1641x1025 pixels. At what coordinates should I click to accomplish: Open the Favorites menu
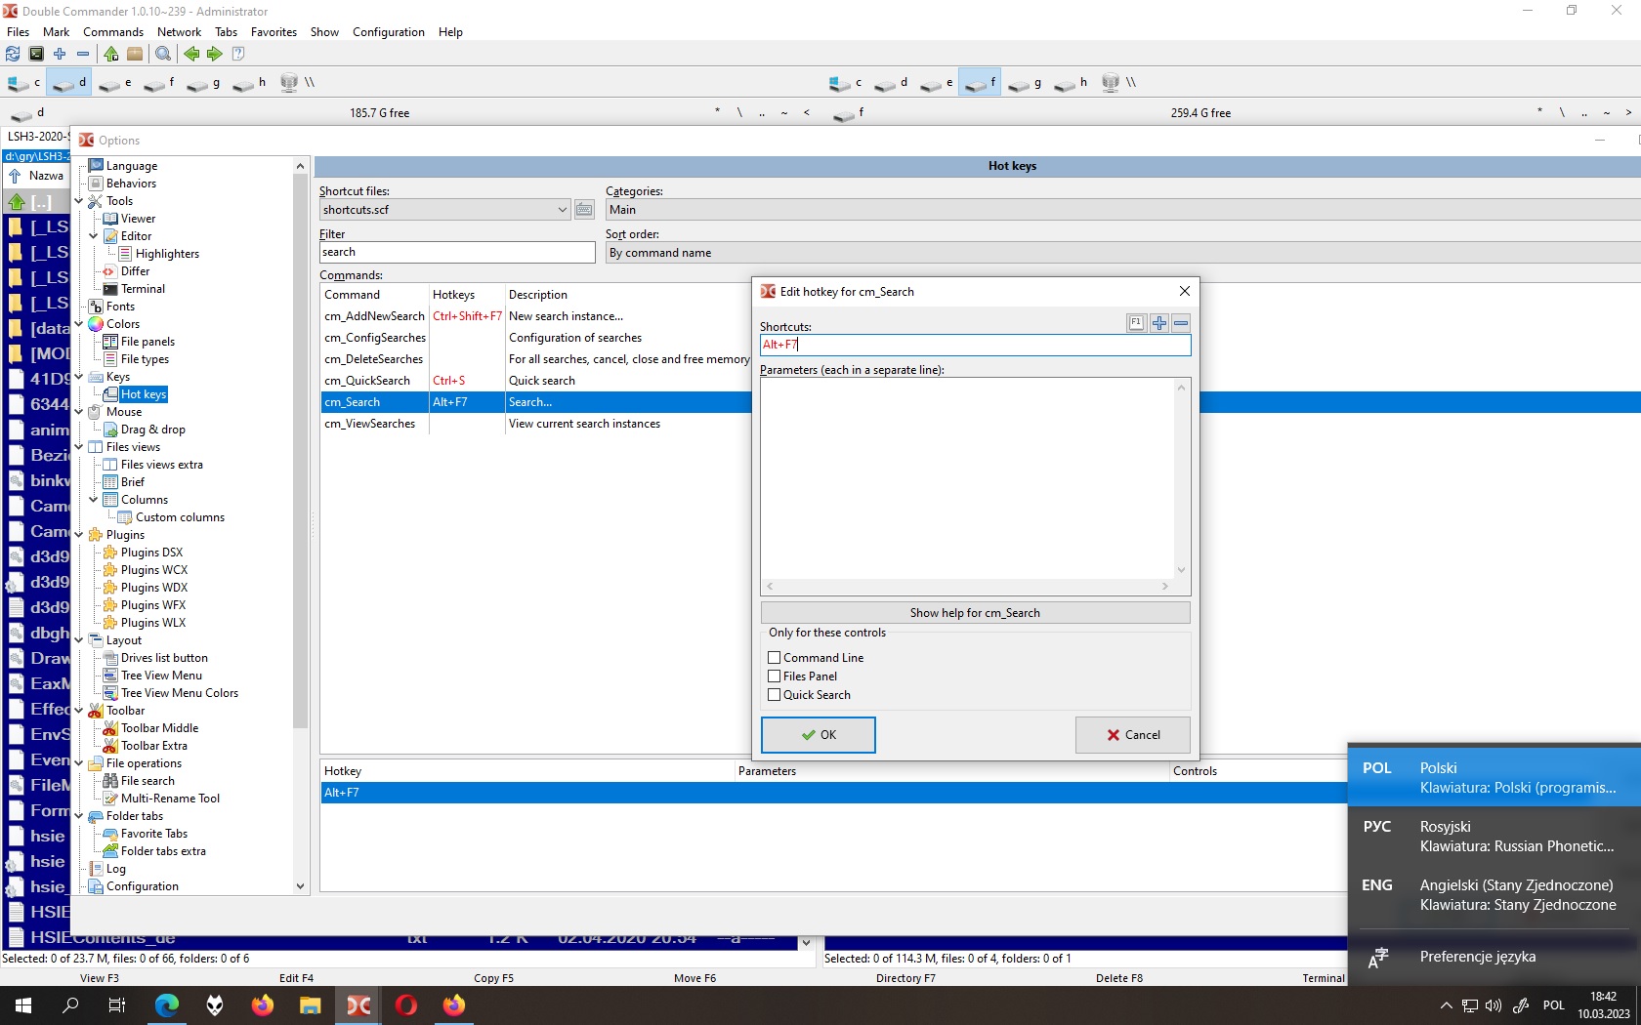click(273, 31)
